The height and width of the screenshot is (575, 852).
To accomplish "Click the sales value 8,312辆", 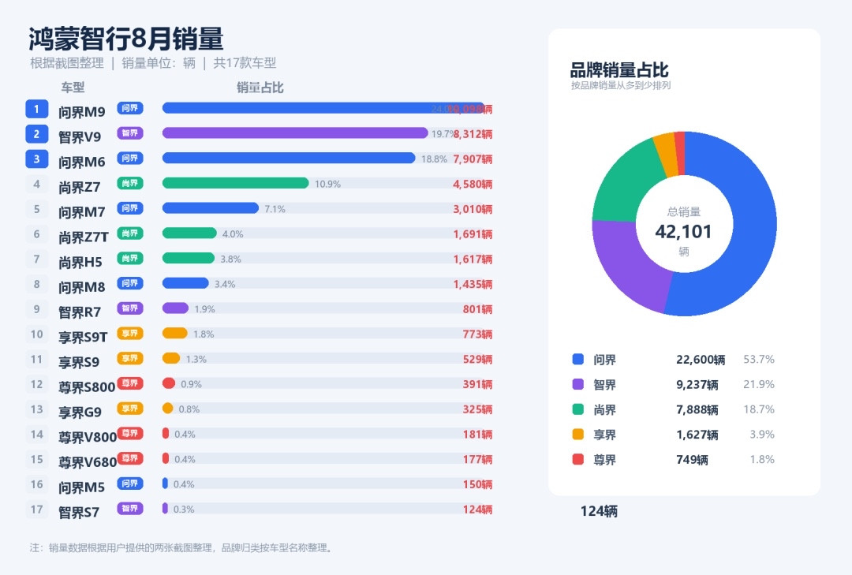I will [x=473, y=134].
